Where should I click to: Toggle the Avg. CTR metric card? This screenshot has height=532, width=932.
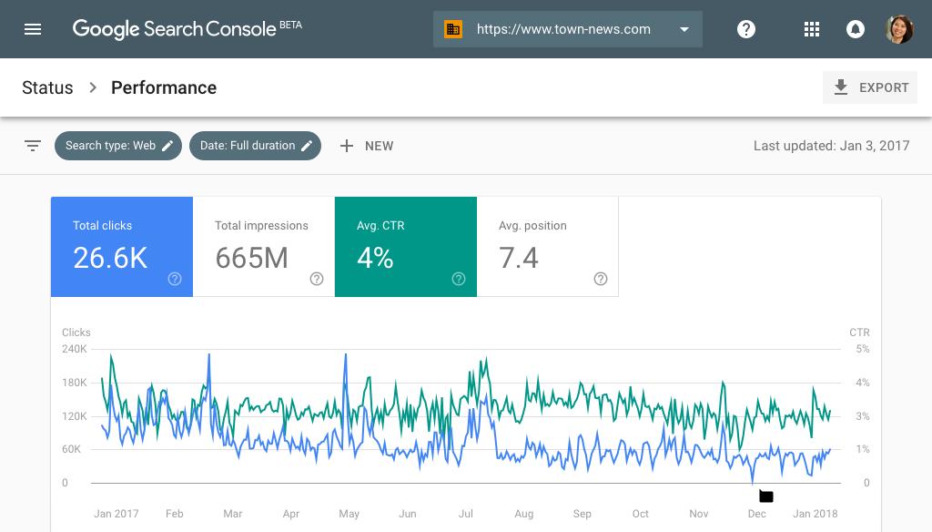coord(406,246)
